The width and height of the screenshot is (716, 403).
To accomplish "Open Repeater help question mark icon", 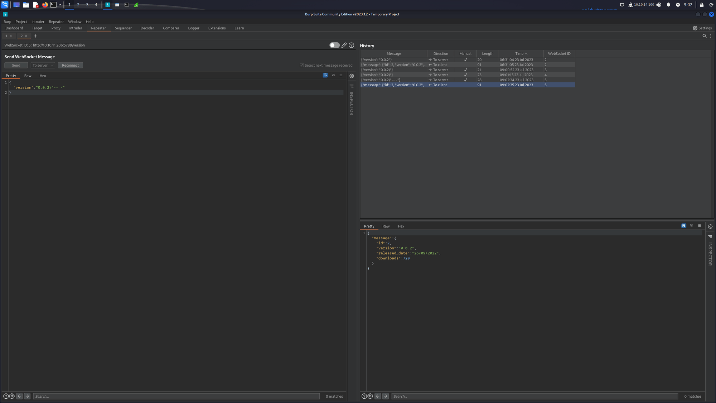I will pyautogui.click(x=352, y=45).
